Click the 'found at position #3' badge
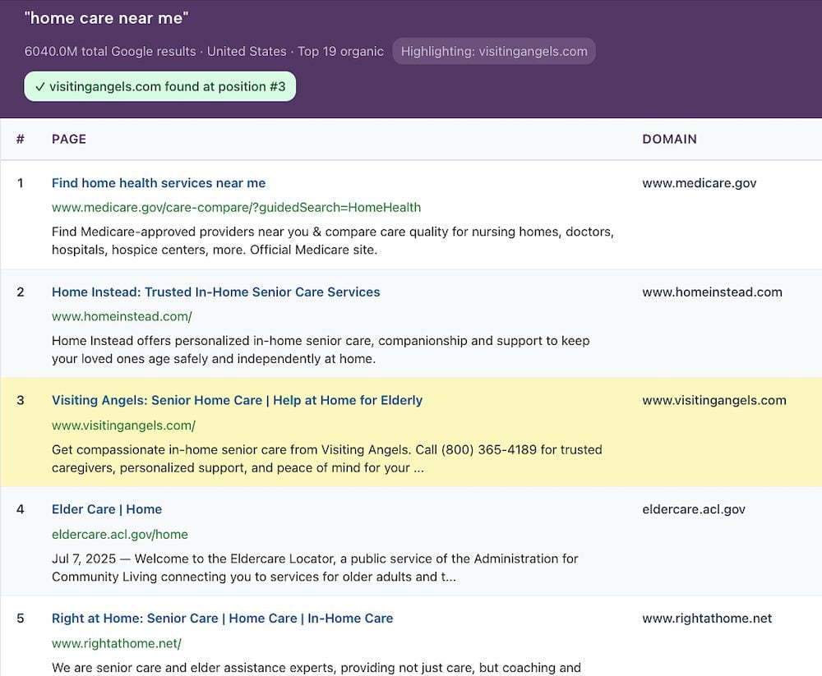Viewport: 822px width, 676px height. point(160,86)
